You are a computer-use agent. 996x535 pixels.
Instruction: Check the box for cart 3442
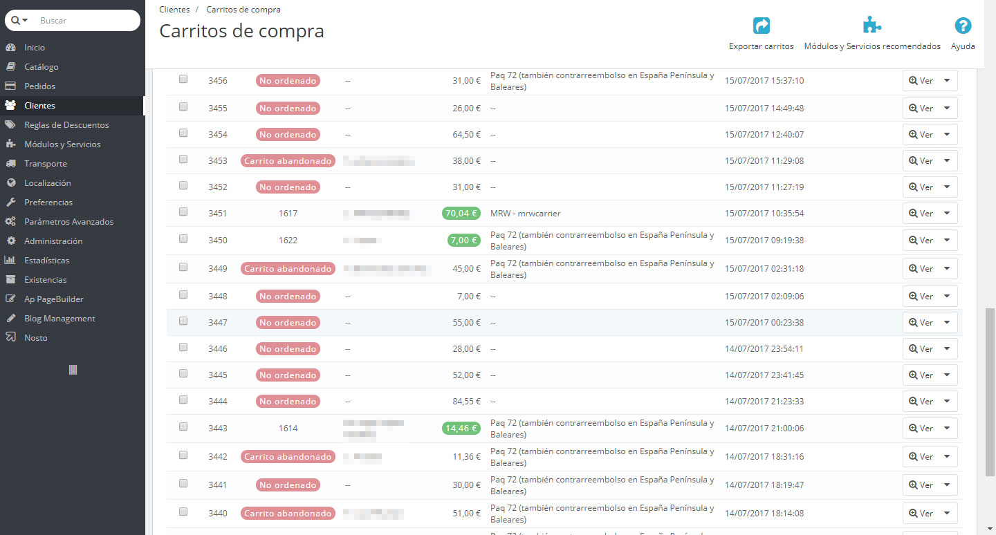click(x=183, y=455)
